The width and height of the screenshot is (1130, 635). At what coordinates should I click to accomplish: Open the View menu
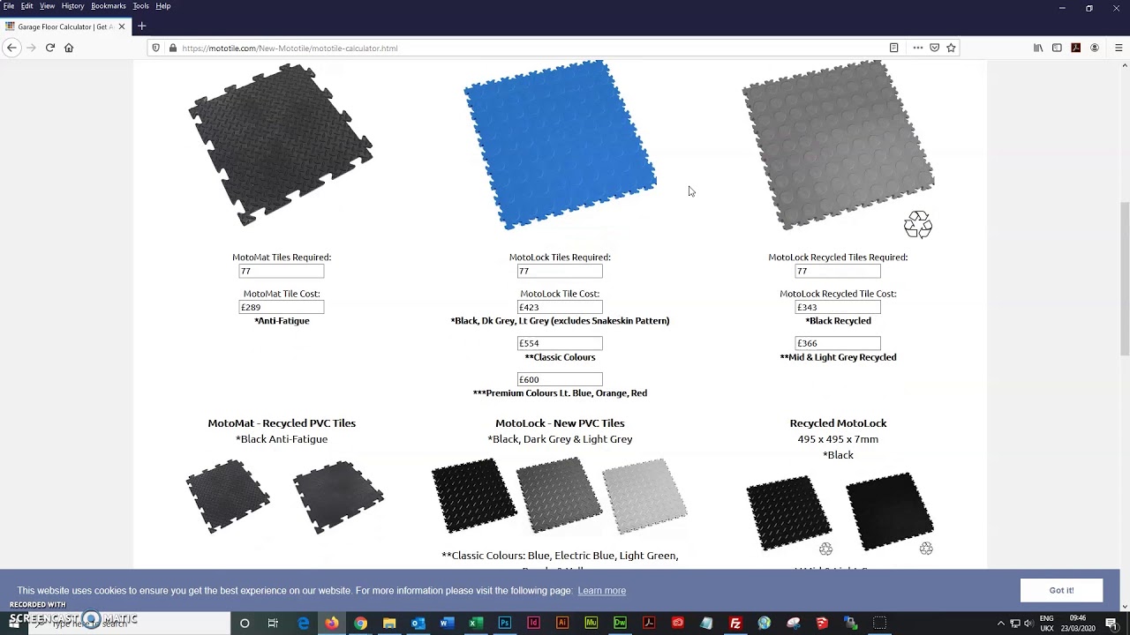tap(48, 6)
